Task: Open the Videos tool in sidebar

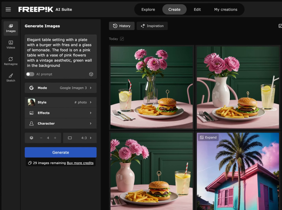Action: (11, 45)
